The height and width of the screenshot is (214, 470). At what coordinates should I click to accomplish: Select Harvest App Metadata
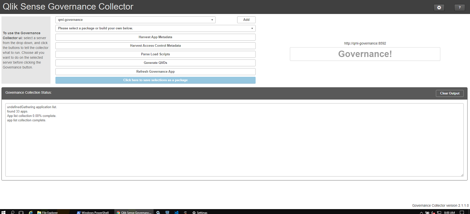pos(155,37)
